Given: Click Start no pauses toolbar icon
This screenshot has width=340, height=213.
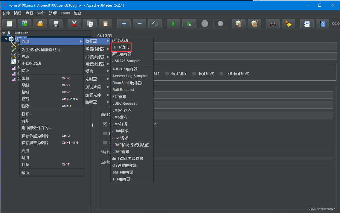Looking at the screenshot, I should point(189,24).
